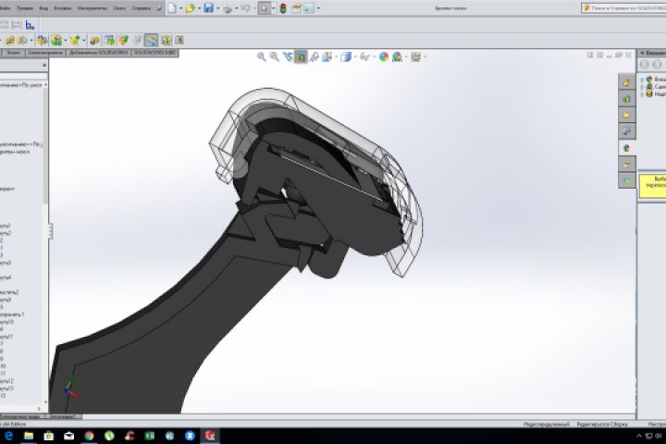Click the Insert Components icon in assembly toolbar
This screenshot has height=444, width=666.
[x=10, y=41]
